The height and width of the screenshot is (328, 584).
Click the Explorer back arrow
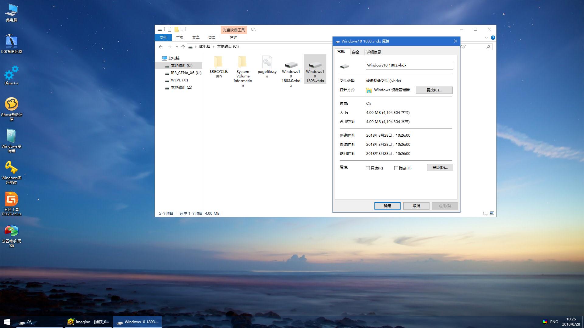point(161,46)
